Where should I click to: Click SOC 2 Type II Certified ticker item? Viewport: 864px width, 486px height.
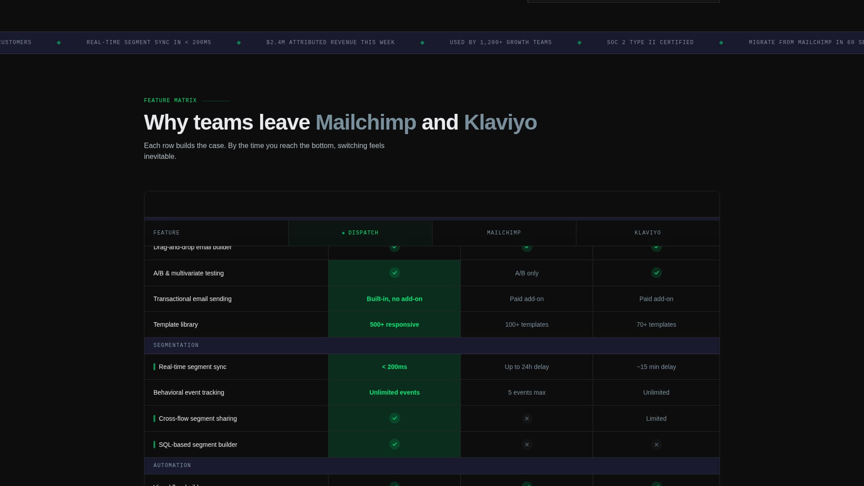pyautogui.click(x=650, y=42)
